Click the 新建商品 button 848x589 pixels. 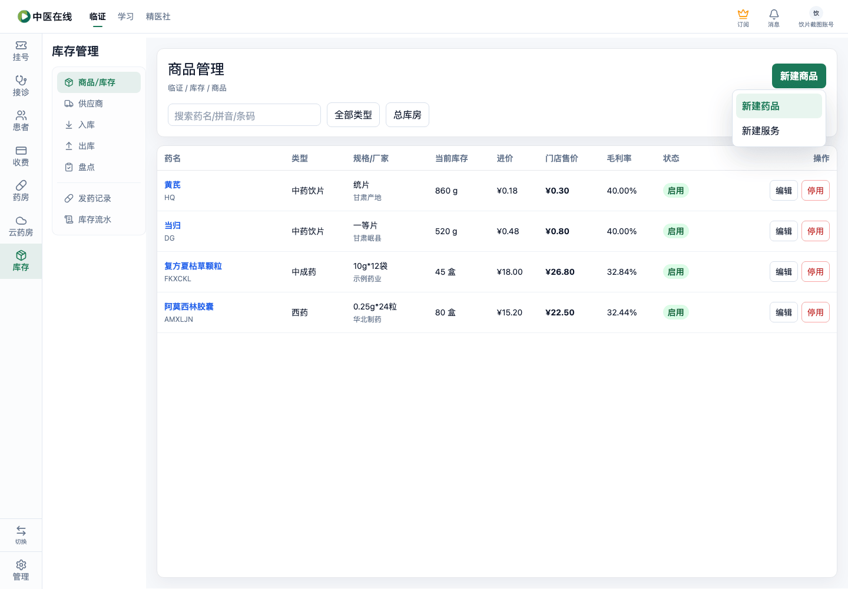point(799,76)
